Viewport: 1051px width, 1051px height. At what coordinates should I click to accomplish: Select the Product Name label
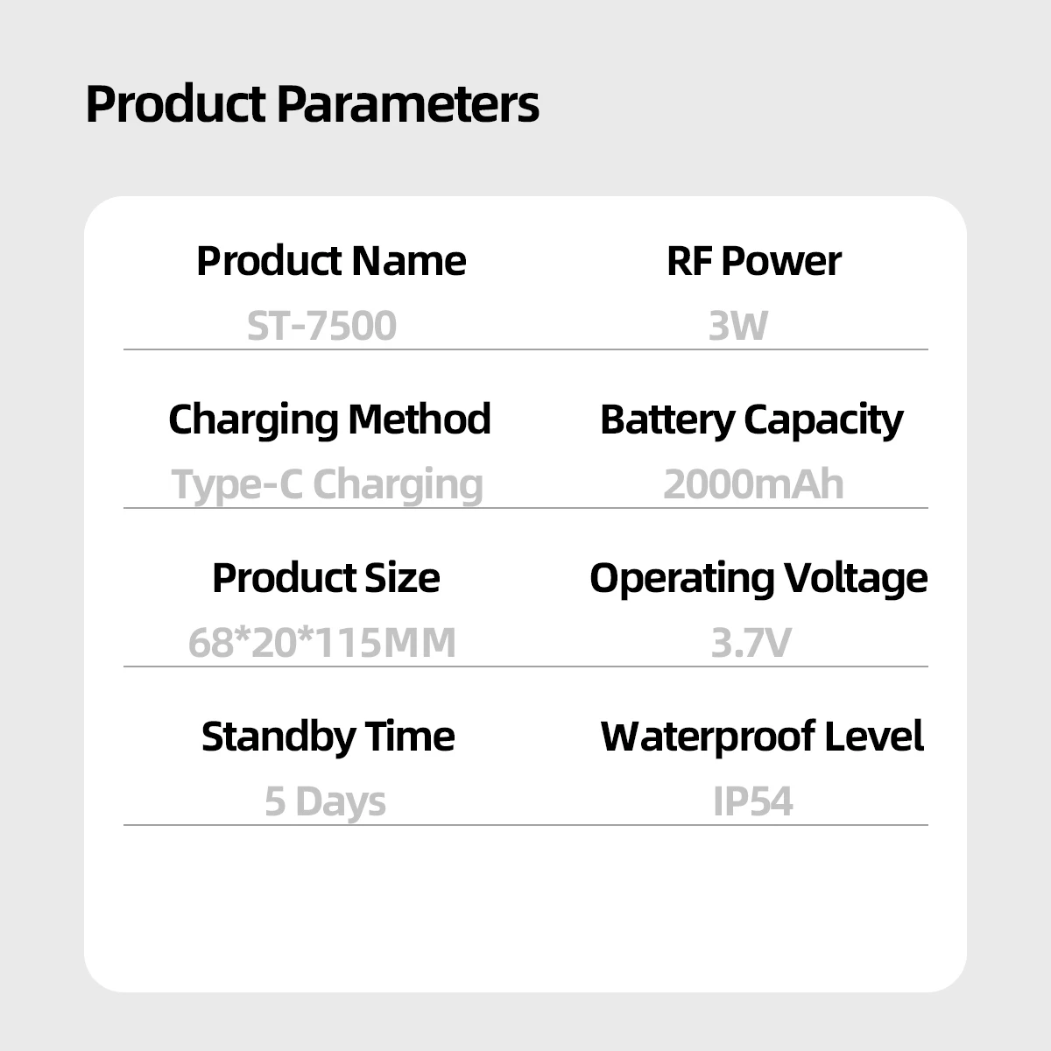click(331, 261)
